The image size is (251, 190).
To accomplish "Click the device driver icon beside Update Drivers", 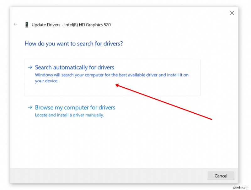I will pyautogui.click(x=27, y=24).
